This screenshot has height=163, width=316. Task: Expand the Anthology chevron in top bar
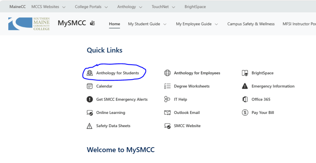click(141, 7)
